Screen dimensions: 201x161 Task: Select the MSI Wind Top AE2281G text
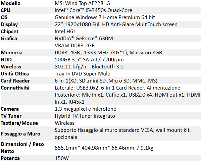[x=82, y=3]
